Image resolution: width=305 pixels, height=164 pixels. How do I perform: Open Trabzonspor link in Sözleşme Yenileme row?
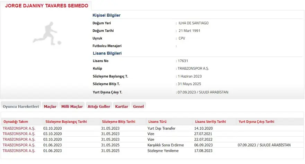tap(19, 150)
